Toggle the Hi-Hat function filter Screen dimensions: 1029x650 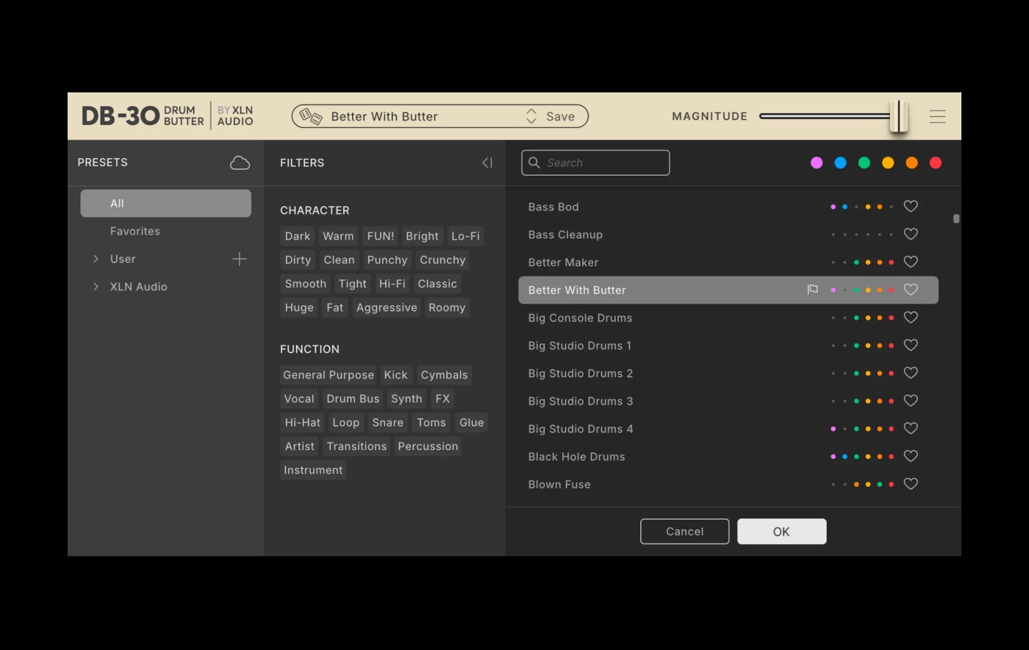click(303, 423)
